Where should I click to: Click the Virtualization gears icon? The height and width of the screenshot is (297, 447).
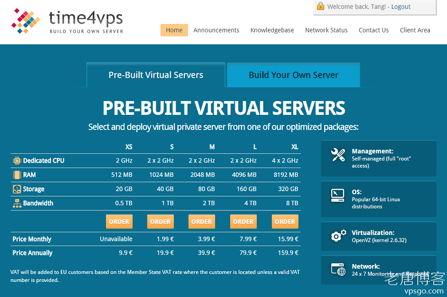(338, 235)
